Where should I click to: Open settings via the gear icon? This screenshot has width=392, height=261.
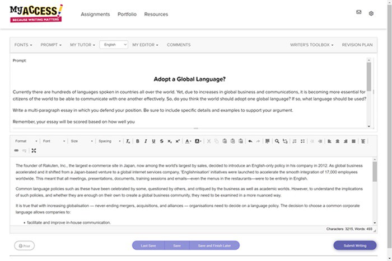pyautogui.click(x=371, y=13)
